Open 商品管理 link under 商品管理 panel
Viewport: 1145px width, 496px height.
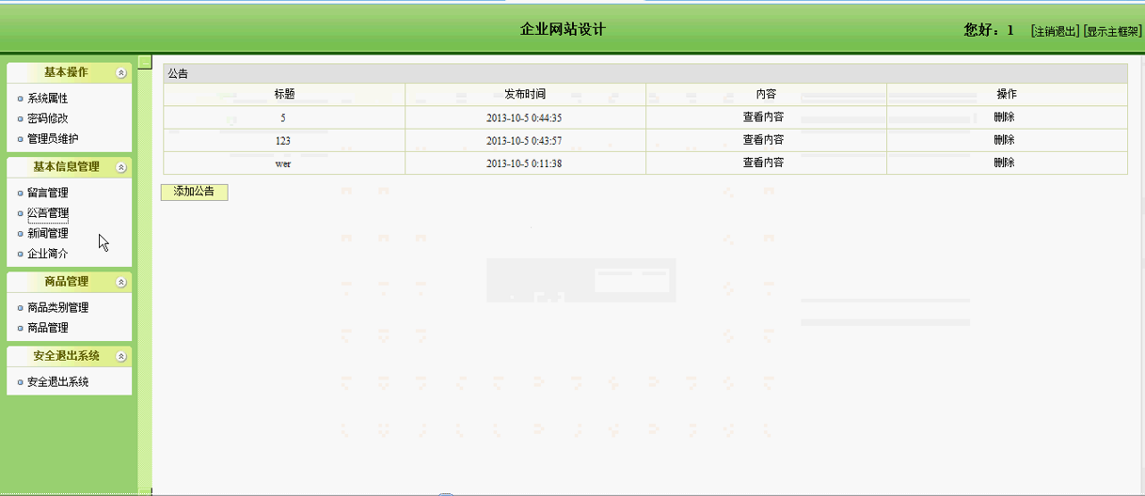pos(48,328)
